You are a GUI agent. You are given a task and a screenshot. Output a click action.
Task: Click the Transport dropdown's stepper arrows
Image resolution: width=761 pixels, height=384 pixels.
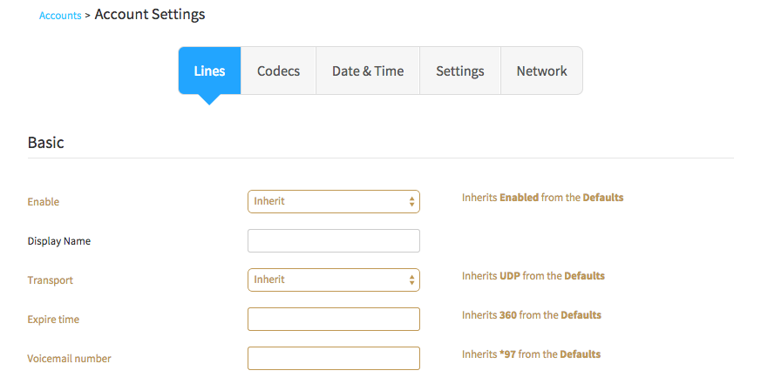pos(411,280)
